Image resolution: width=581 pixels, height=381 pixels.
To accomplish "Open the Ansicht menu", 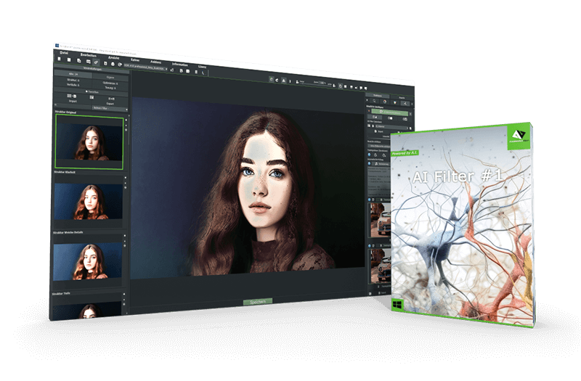I will (x=113, y=58).
